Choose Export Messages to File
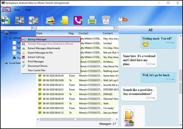 pyautogui.click(x=40, y=53)
